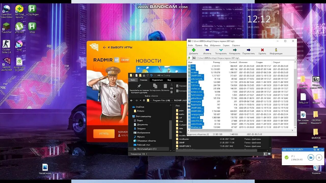
Task: Select bass.dll in the 7-Zip list
Action: [194, 82]
